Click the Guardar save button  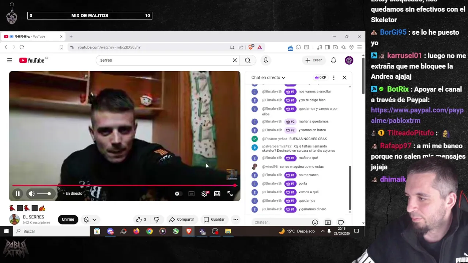pos(214,220)
